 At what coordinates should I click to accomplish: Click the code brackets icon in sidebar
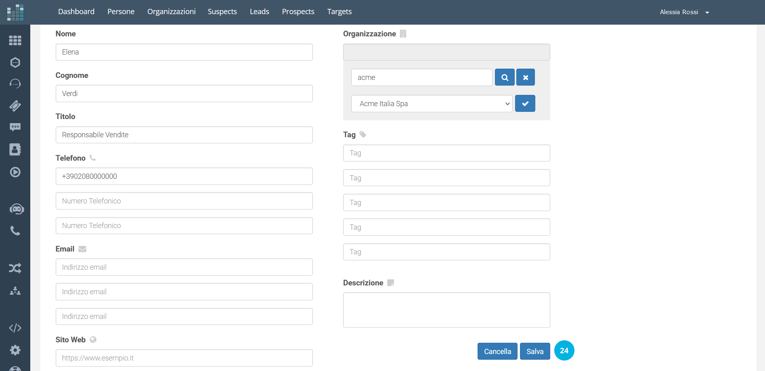click(x=15, y=328)
